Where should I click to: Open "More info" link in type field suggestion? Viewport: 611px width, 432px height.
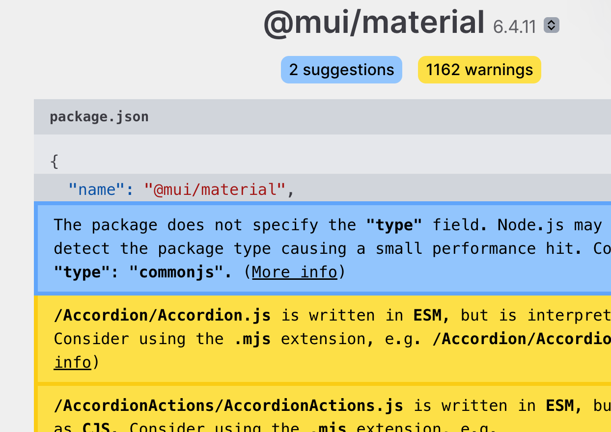(x=295, y=272)
